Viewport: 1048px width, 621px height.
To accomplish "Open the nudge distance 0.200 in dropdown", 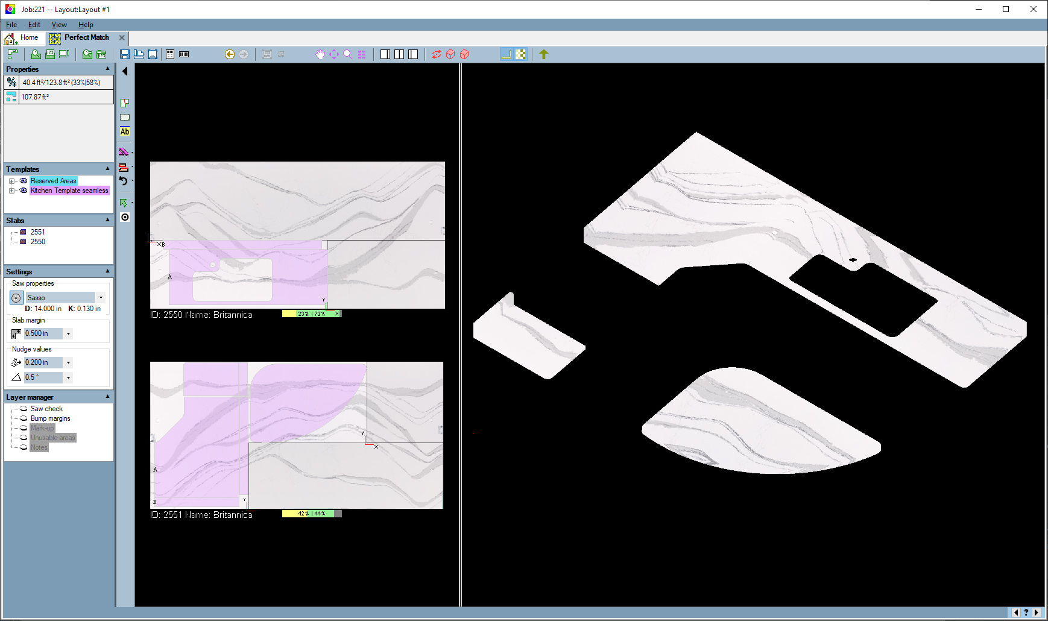I will (x=68, y=362).
